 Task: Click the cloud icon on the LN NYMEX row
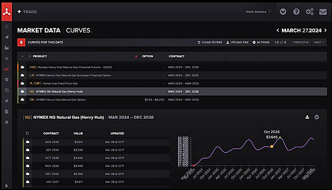[22, 75]
